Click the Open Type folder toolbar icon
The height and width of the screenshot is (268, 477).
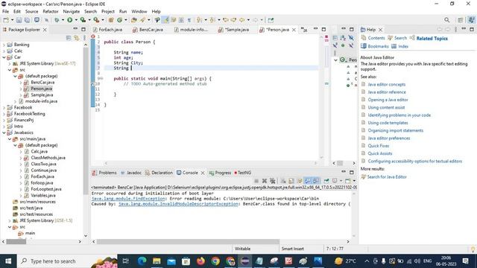tap(133, 20)
